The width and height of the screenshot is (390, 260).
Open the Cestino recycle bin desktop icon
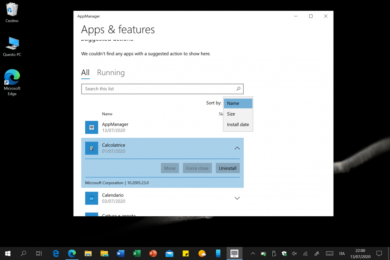[12, 12]
